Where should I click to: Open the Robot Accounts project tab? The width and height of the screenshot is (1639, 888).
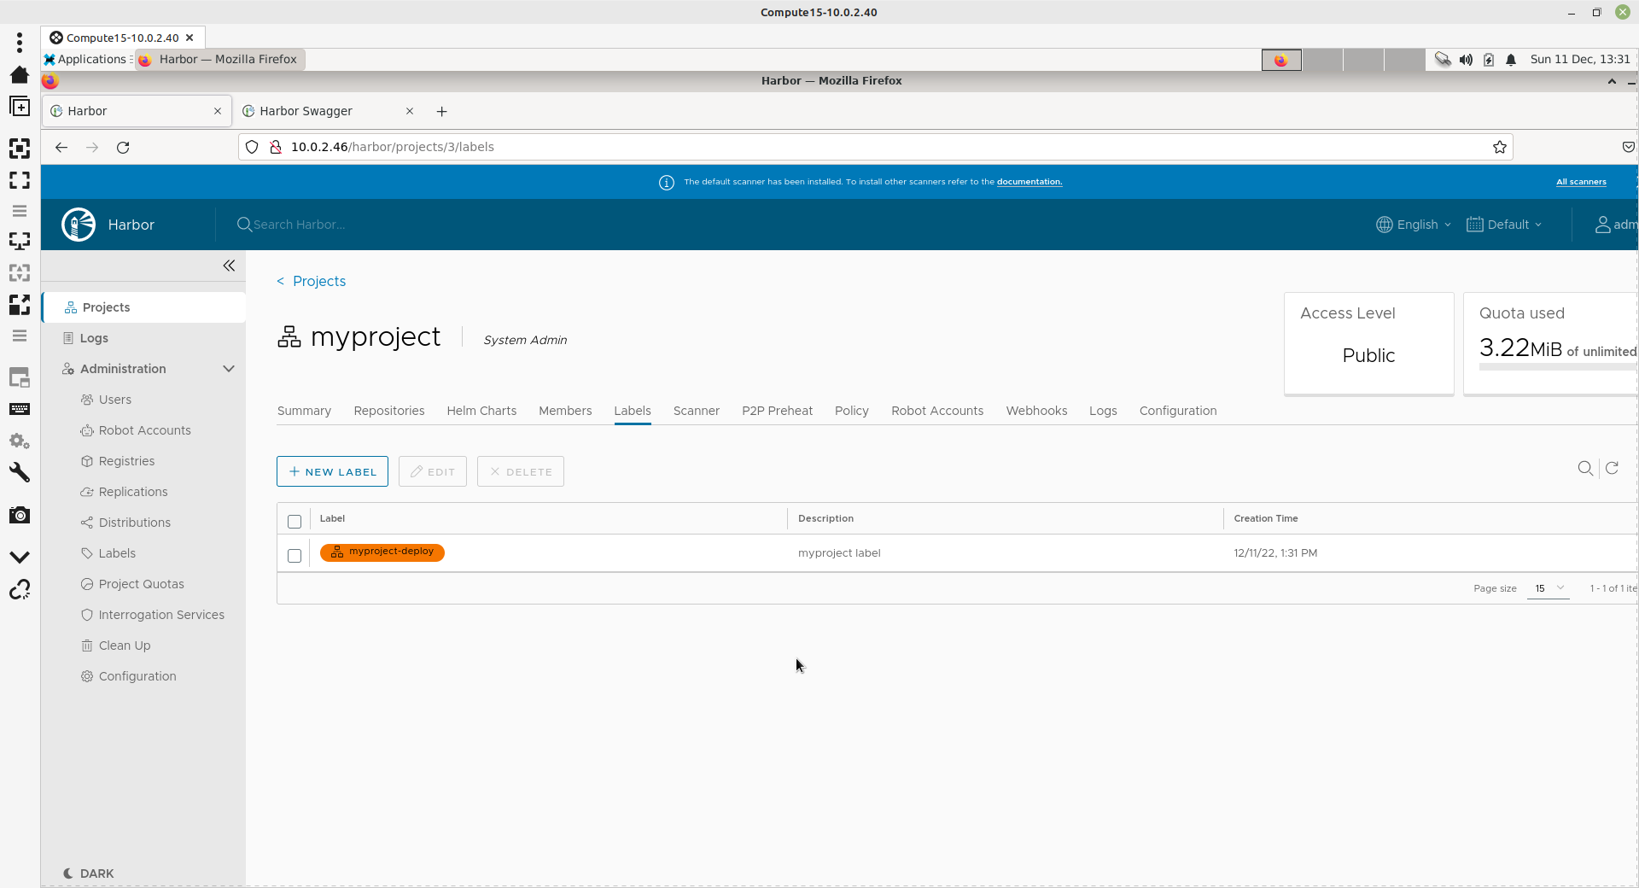(936, 411)
